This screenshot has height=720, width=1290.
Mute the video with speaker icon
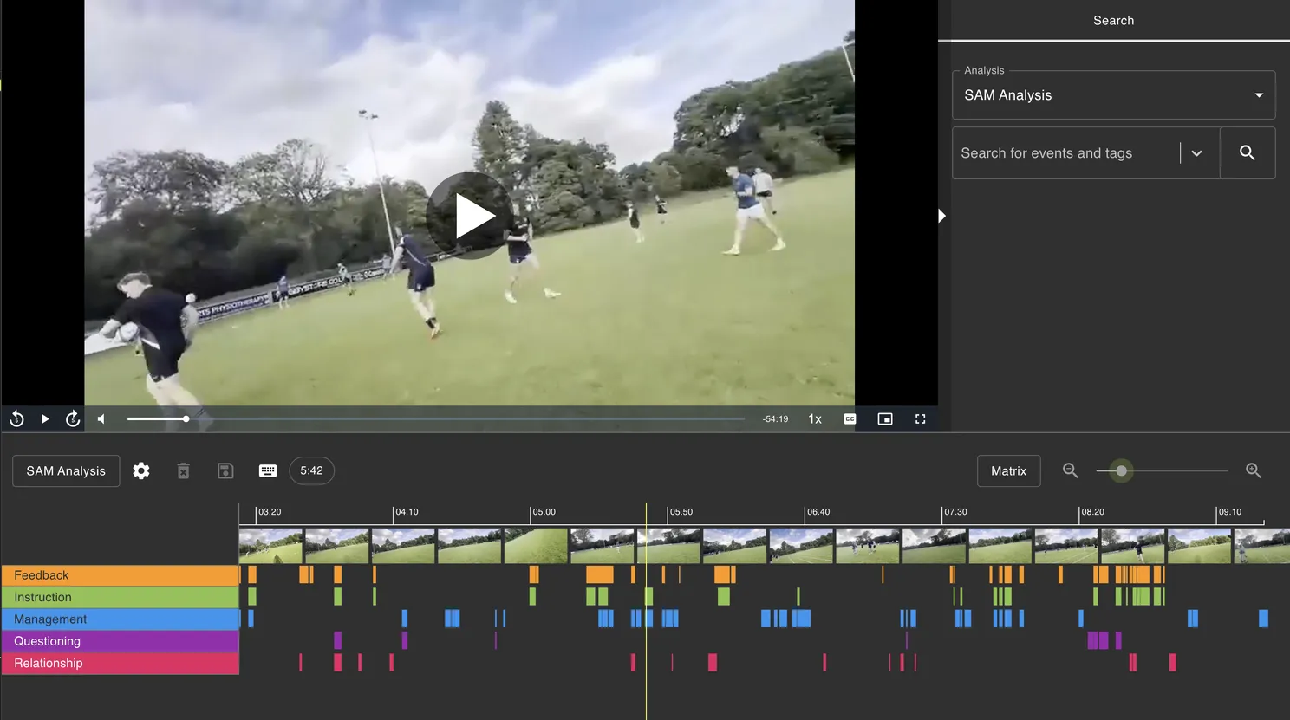101,419
